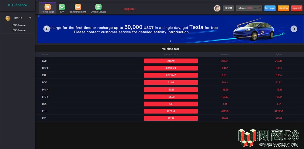Click XMR minimum value 206.91

click(x=225, y=61)
